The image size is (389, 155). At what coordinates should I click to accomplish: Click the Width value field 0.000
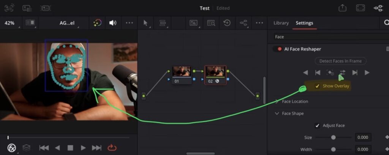363,149
